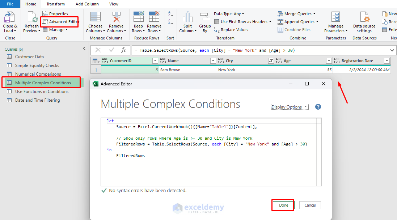Open the Manage dropdown in Query group
This screenshot has width=397, height=220.
coord(55,30)
